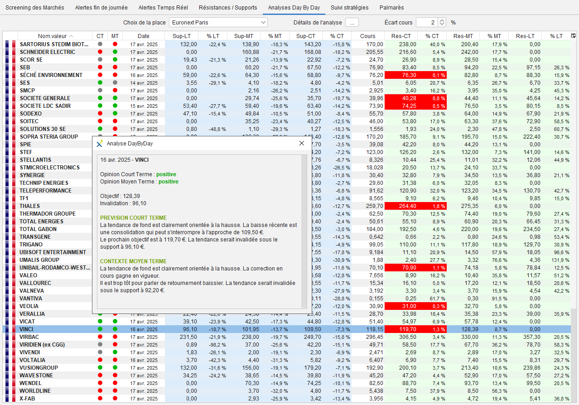The height and width of the screenshot is (405, 579).
Task: Close the Analyse DayByDay popup
Action: 302,144
